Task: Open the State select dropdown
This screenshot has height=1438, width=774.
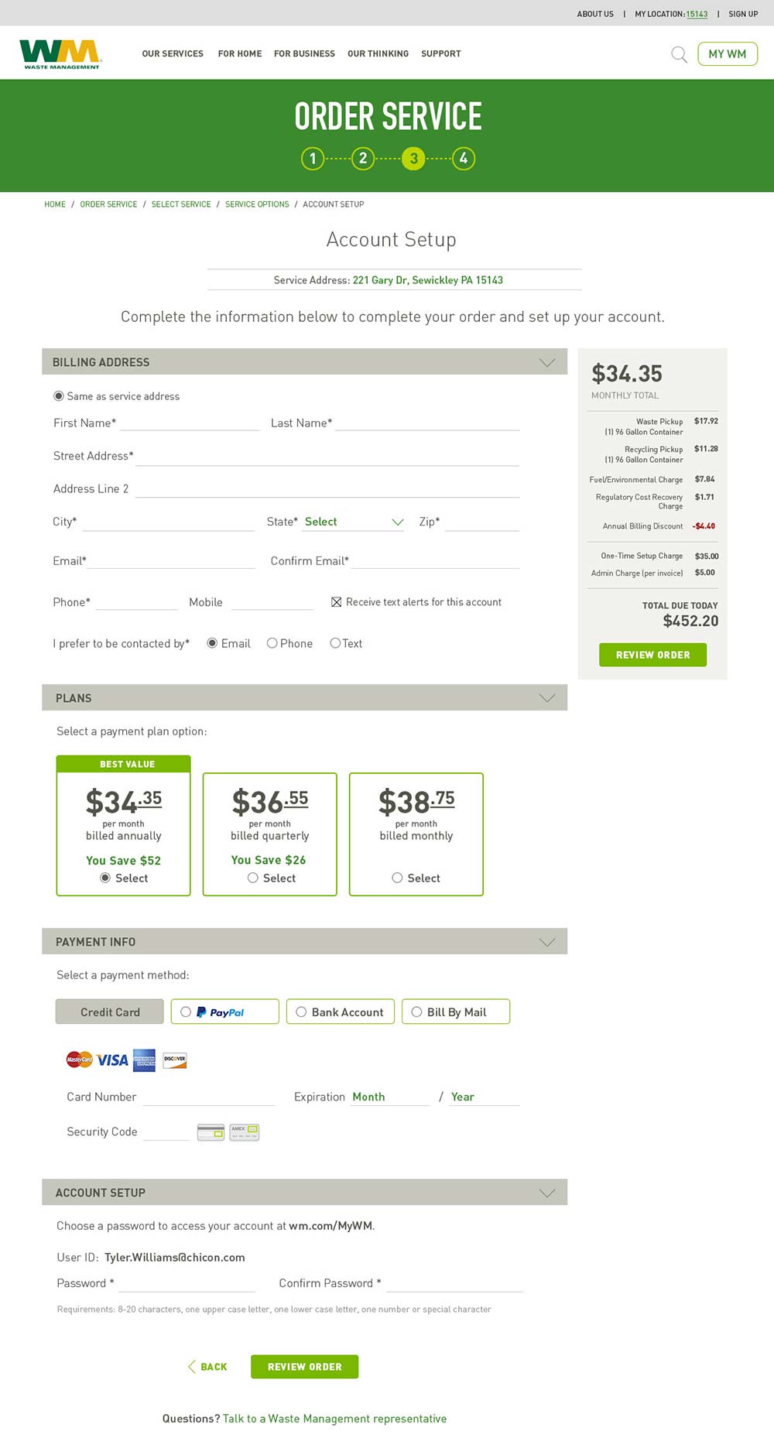Action: (354, 522)
